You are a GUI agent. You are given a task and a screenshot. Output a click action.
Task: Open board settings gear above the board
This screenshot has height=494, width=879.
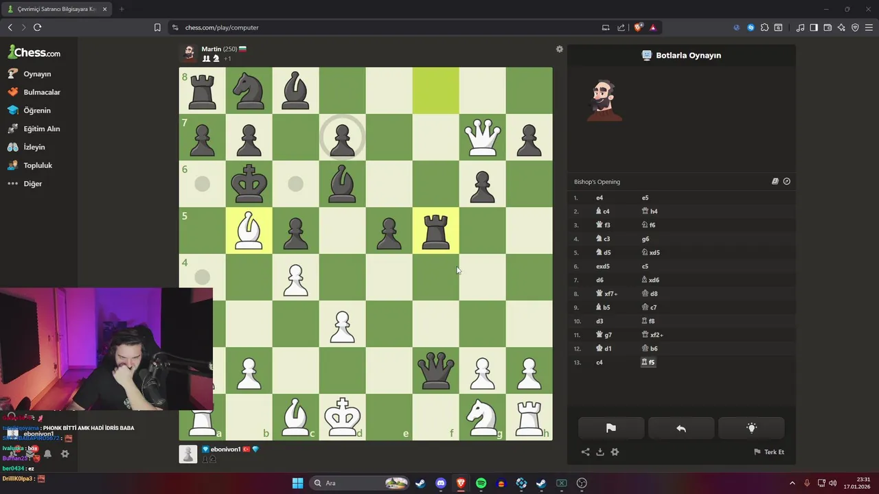point(560,49)
